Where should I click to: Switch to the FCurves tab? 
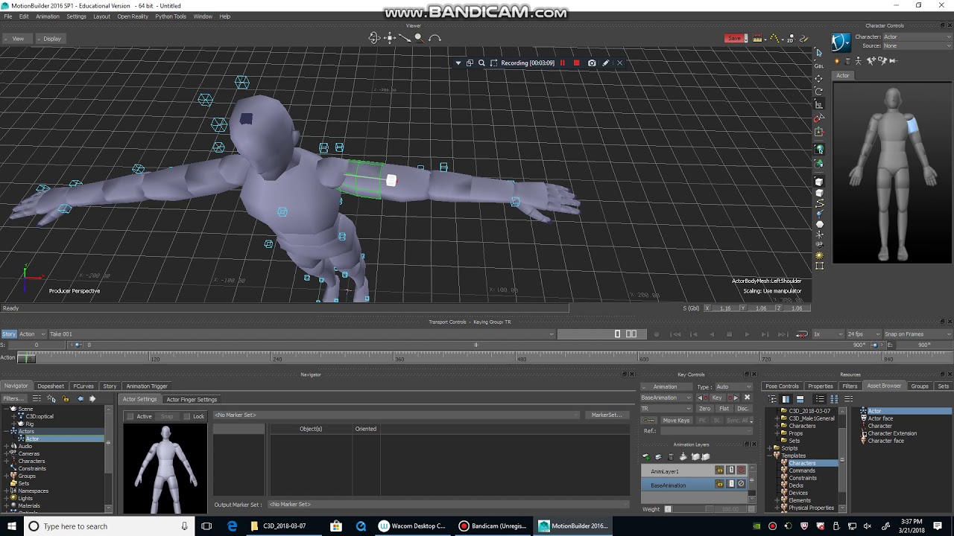[x=83, y=386]
